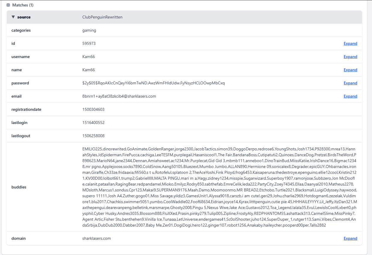372x255 pixels.
Task: Expand the password hash row
Action: pyautogui.click(x=350, y=83)
